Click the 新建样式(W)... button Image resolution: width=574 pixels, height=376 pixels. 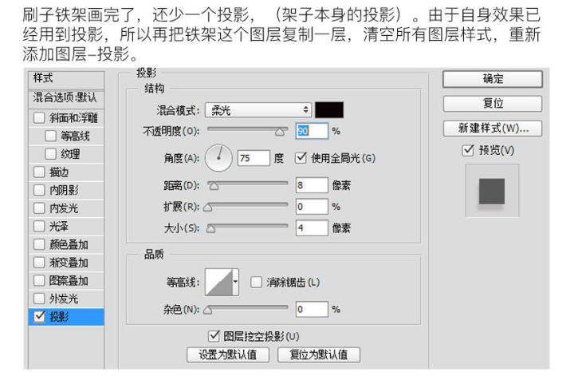click(492, 129)
